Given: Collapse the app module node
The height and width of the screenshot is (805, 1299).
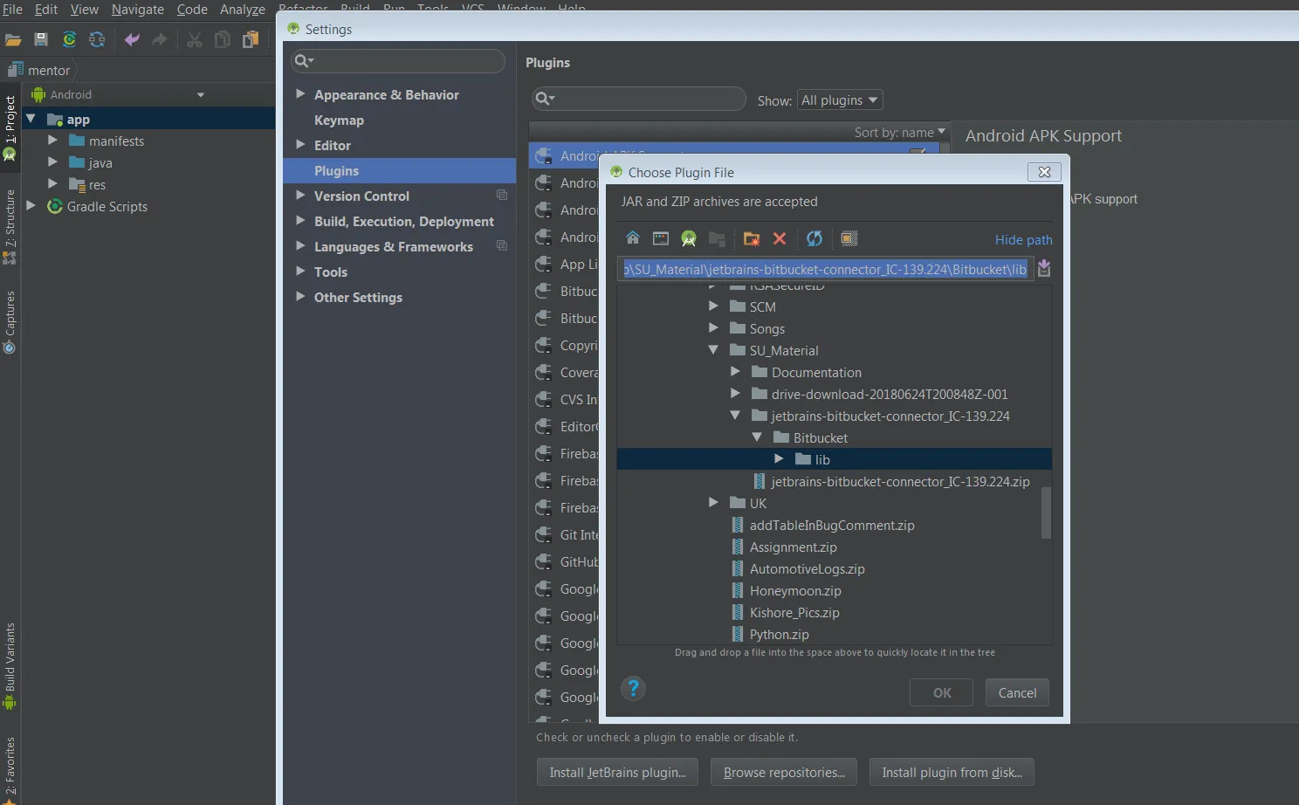Looking at the screenshot, I should (x=31, y=119).
